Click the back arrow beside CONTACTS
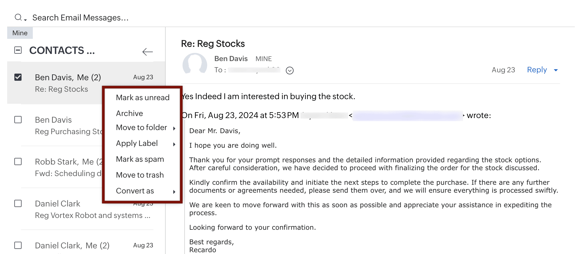Viewport: 582px width, 254px height. (x=147, y=52)
